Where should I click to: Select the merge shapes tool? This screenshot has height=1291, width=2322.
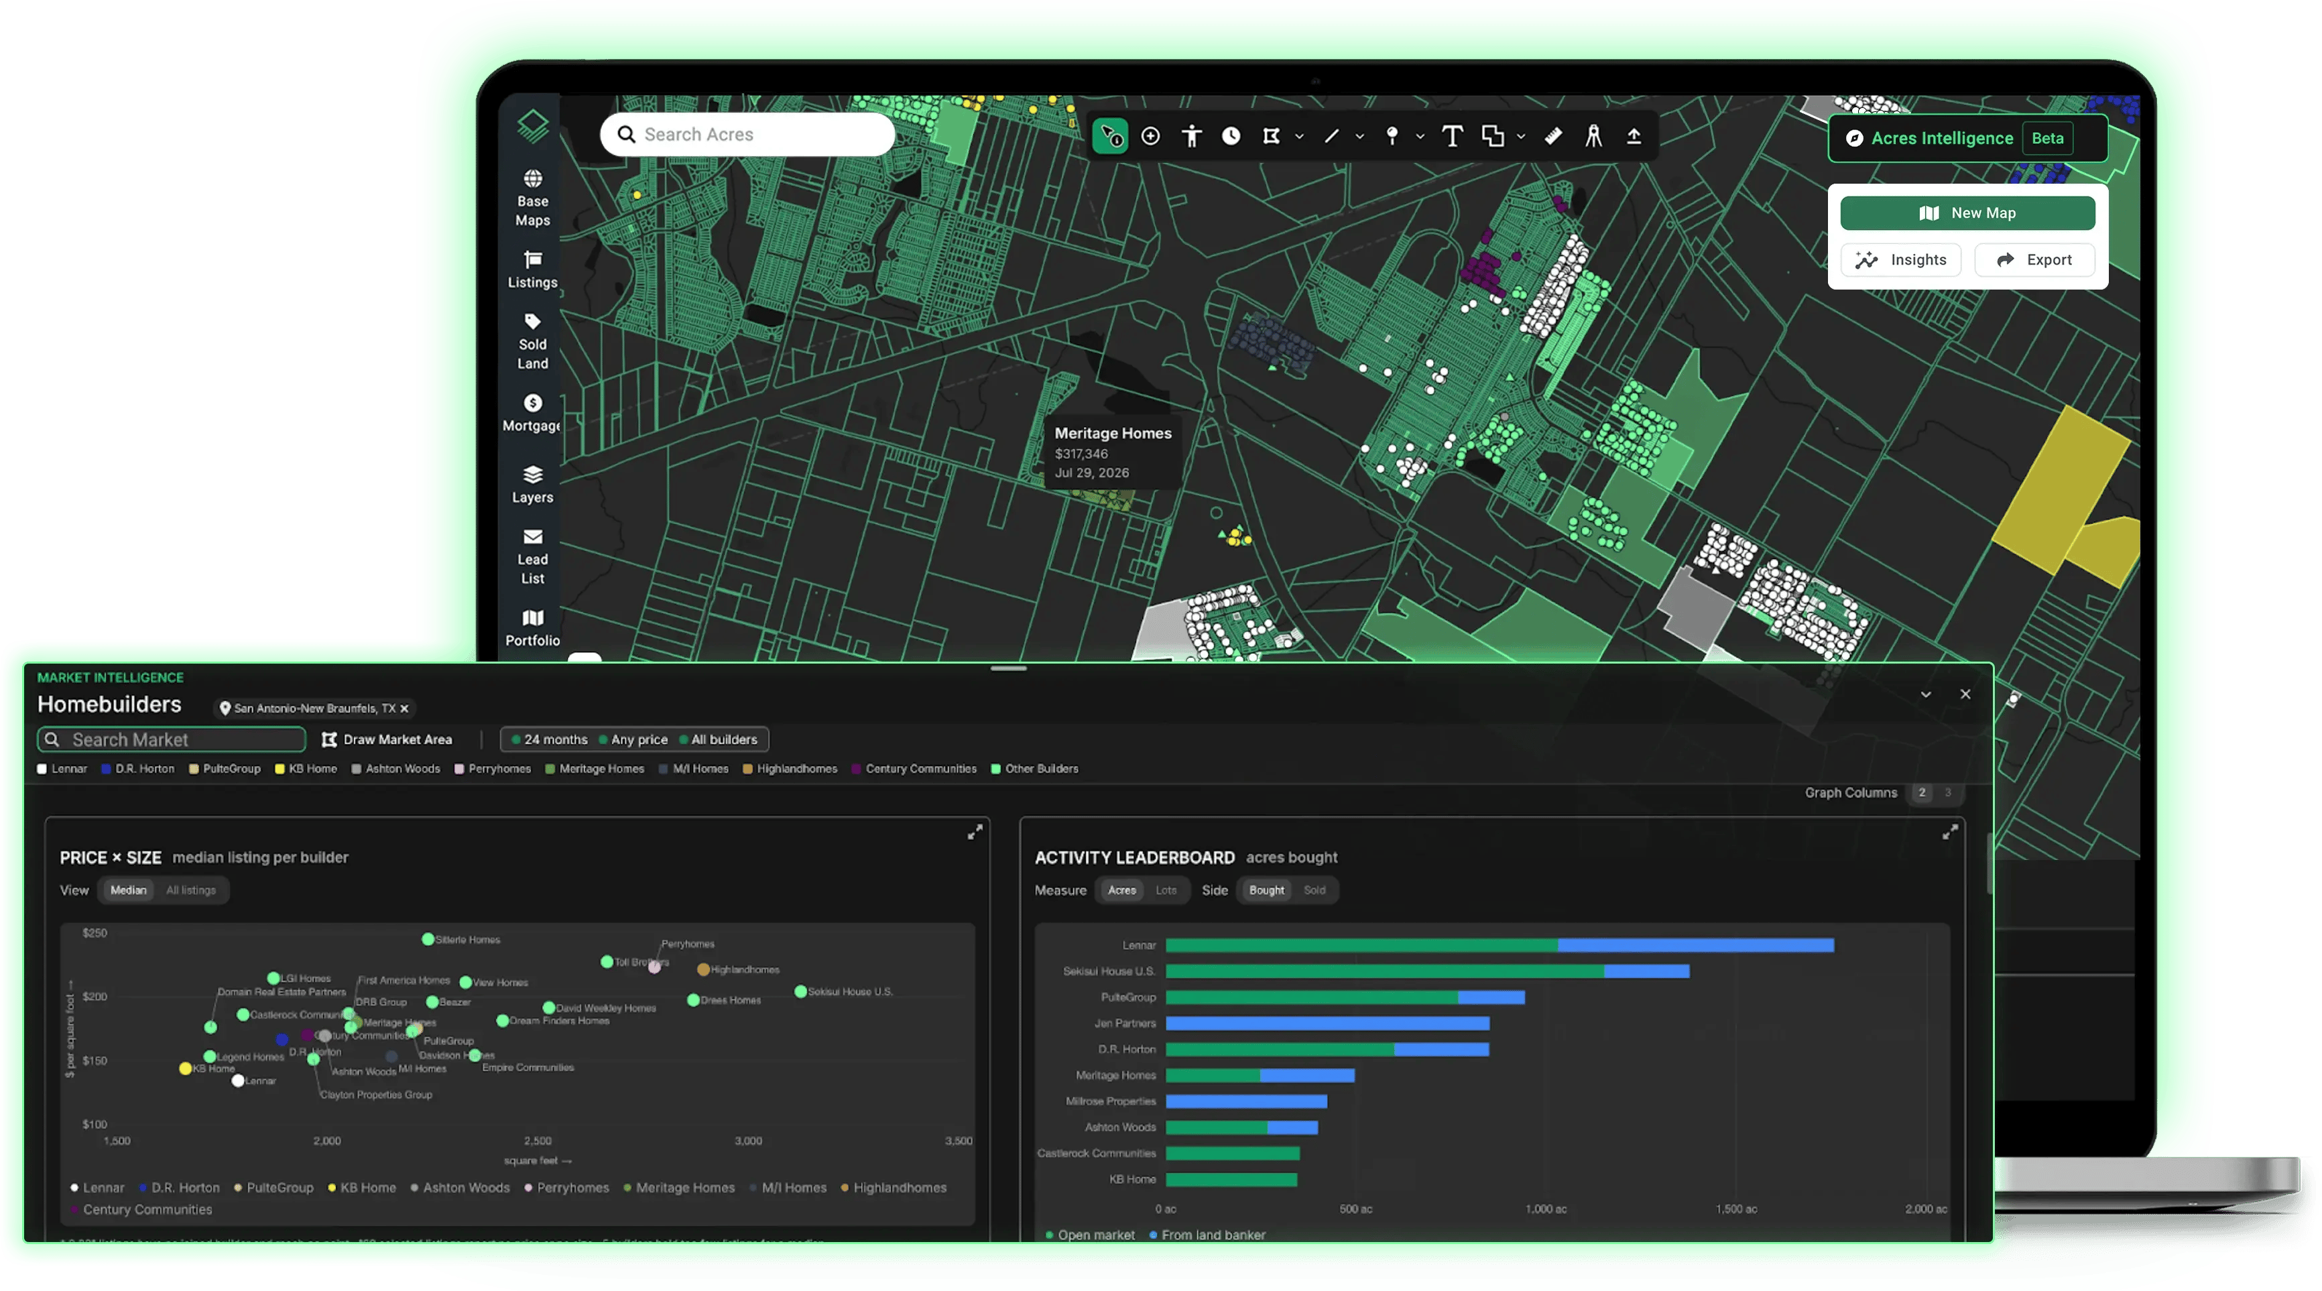pos(1493,136)
